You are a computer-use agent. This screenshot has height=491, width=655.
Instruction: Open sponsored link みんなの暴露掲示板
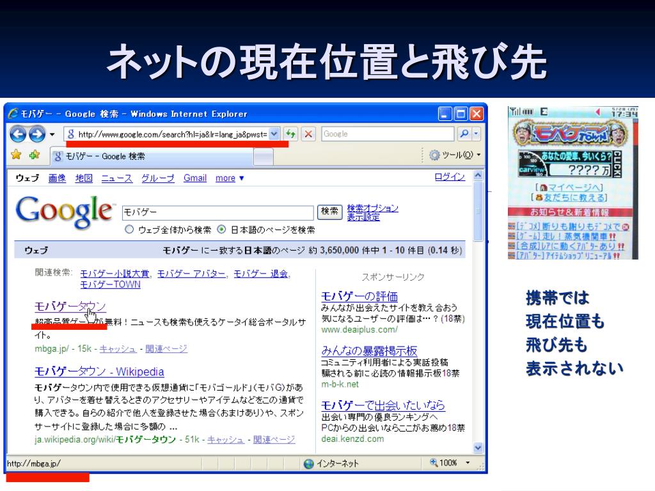[369, 351]
